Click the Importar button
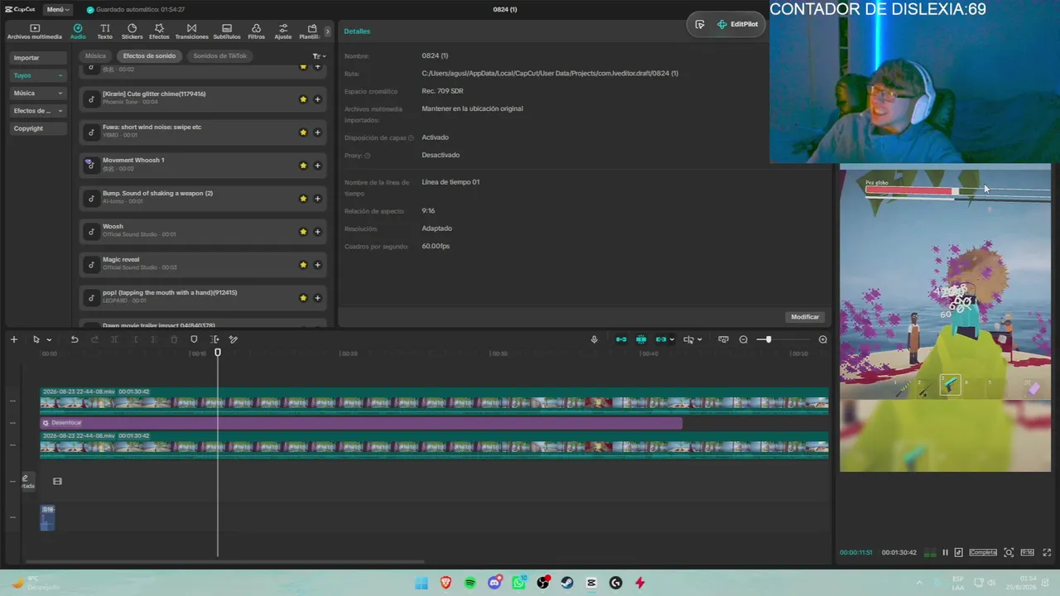Viewport: 1060px width, 596px height. (x=38, y=58)
